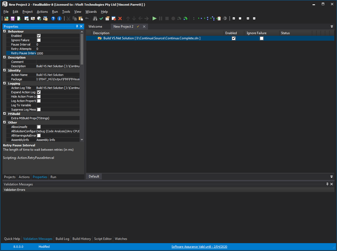Click the green Run play button
Viewport: 337px width, 251px height.
(x=155, y=18)
